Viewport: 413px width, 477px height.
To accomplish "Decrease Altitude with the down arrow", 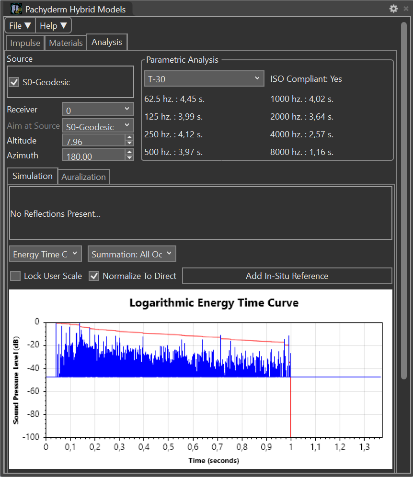I will coord(129,143).
